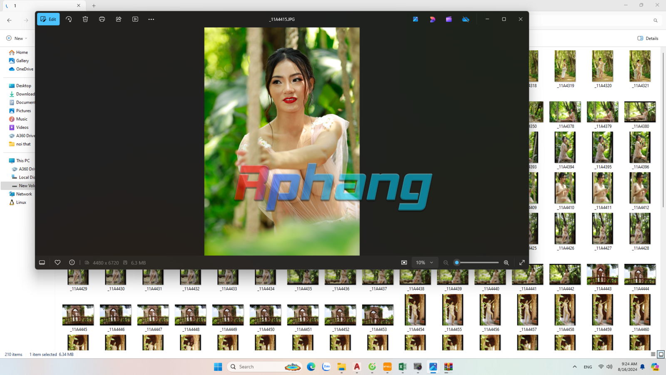Start slideshow with the play icon
This screenshot has height=375, width=666.
[x=135, y=19]
